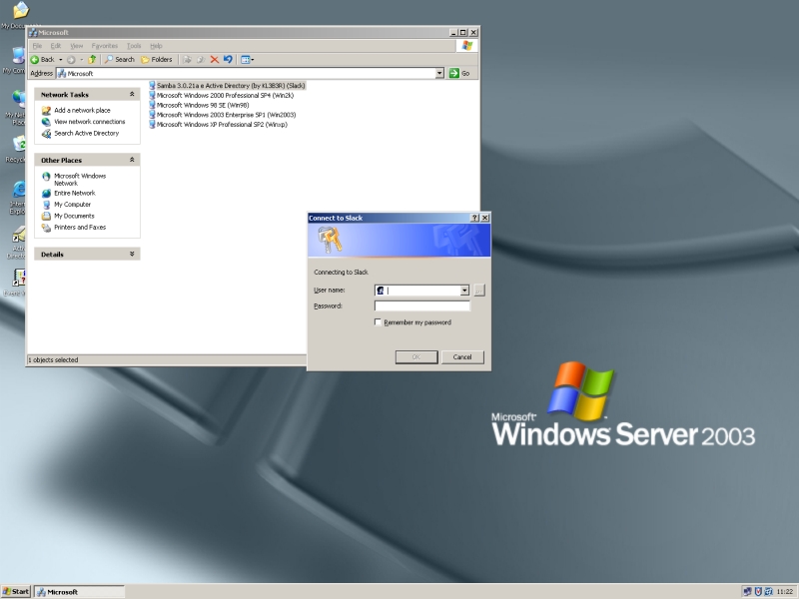Click the computer icon beside the Win98 entry

click(x=152, y=105)
